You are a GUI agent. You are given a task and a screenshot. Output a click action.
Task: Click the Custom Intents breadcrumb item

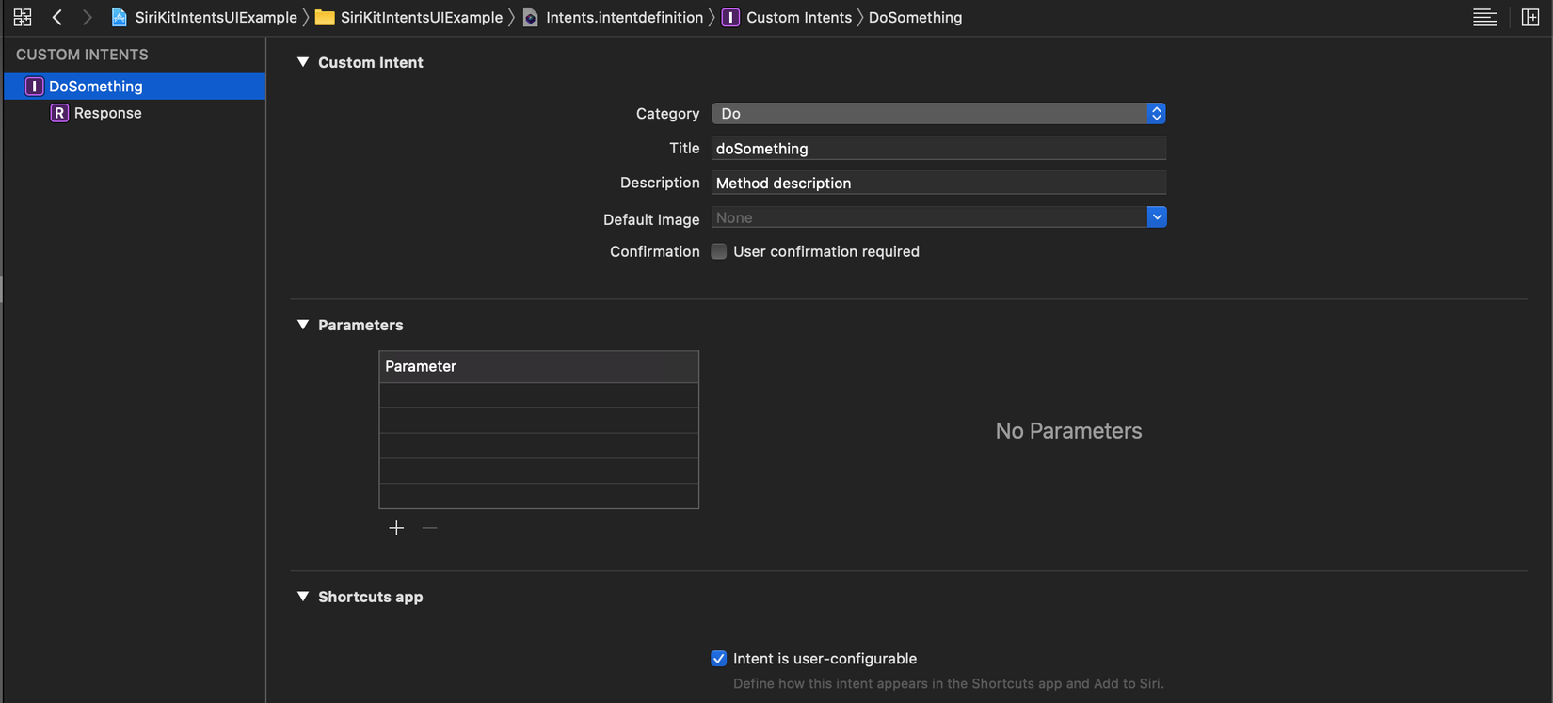pyautogui.click(x=798, y=17)
